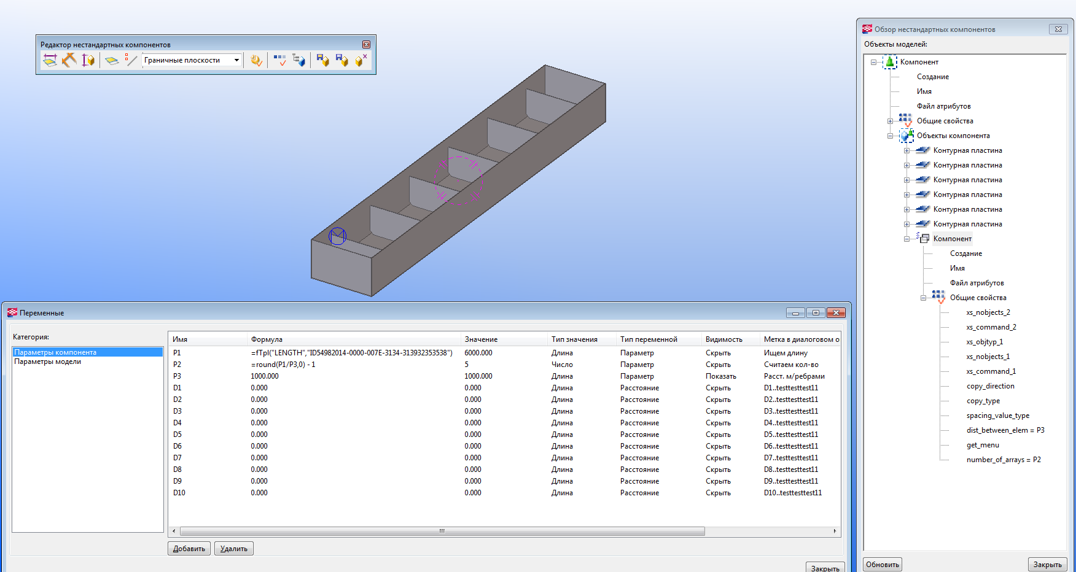This screenshot has width=1076, height=572.
Task: Open the custom component browser icon
Action: pos(298,60)
